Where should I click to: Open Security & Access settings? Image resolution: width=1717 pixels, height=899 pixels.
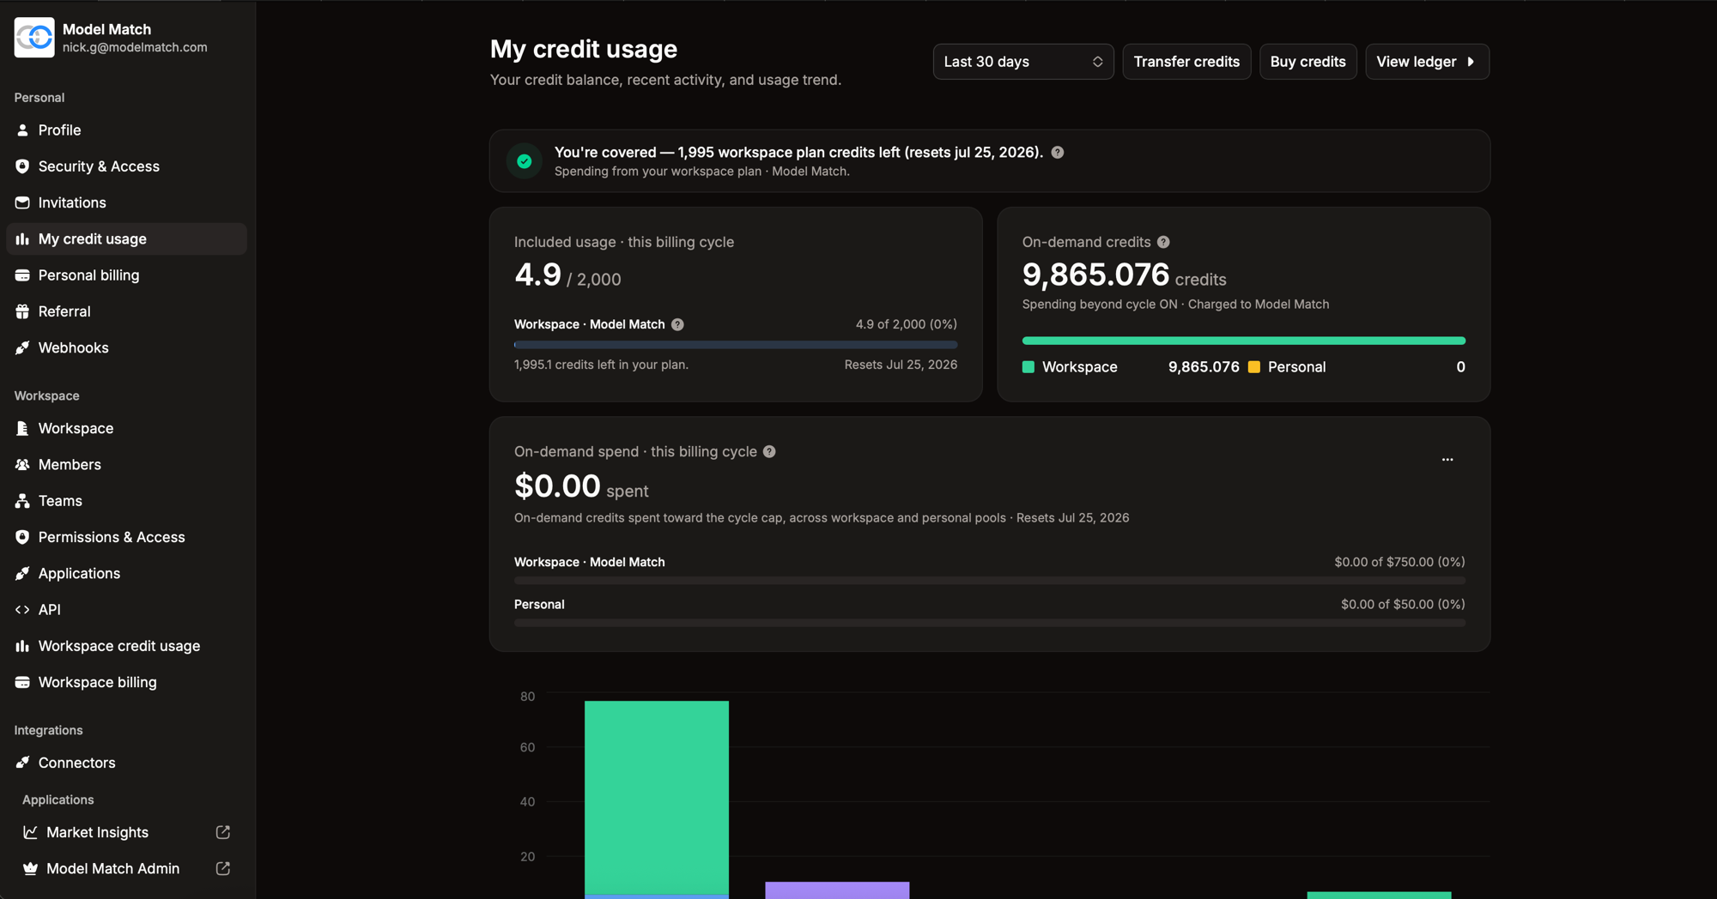point(127,166)
